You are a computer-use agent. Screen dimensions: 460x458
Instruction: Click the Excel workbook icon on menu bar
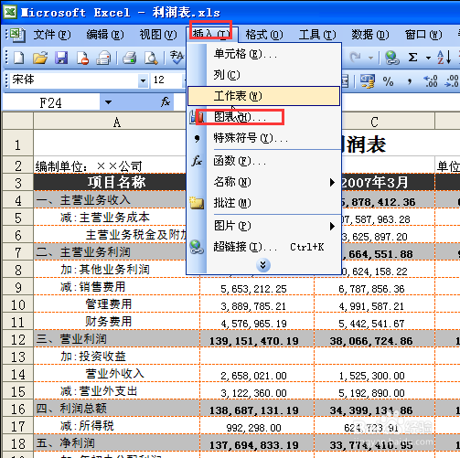click(18, 35)
